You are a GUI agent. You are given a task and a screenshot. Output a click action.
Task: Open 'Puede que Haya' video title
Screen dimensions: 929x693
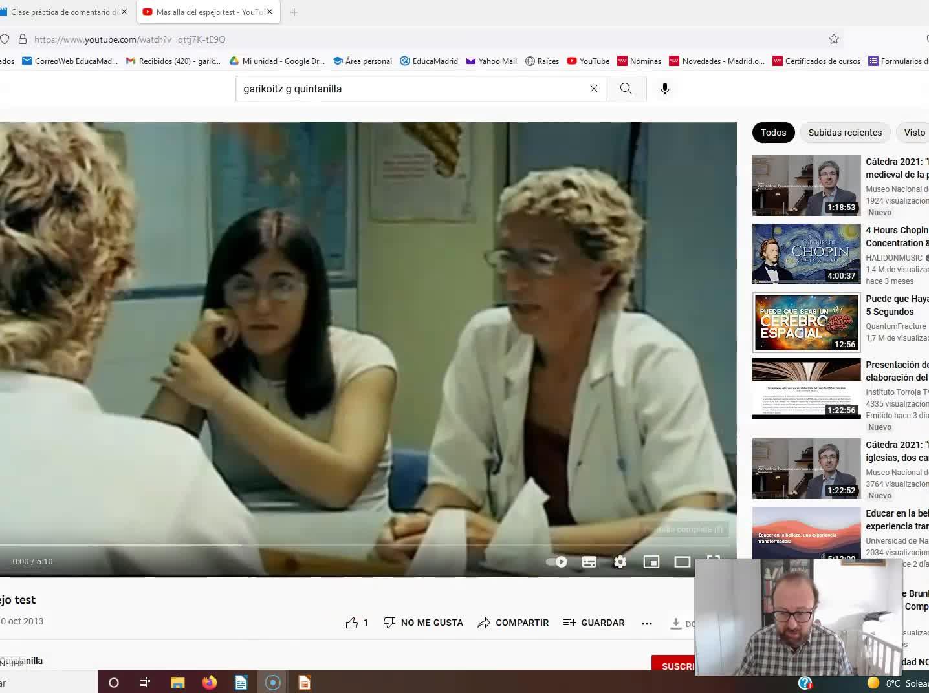click(897, 305)
